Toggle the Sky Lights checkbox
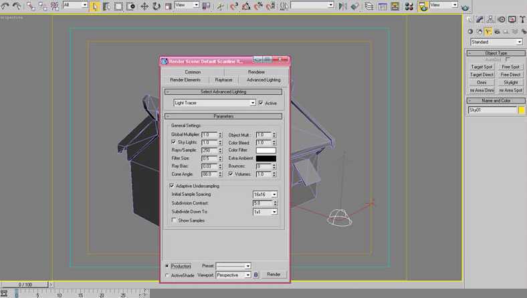Viewport: 527px width, 298px height. coord(173,142)
